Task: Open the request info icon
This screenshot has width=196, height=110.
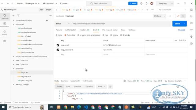Action: click(x=191, y=43)
